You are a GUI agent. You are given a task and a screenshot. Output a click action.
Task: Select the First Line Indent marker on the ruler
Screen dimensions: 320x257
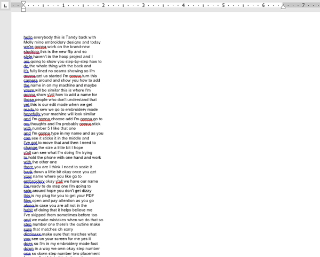point(23,3)
